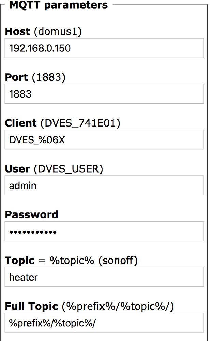212x341 pixels.
Task: Click the User field containing admin
Action: tap(104, 186)
